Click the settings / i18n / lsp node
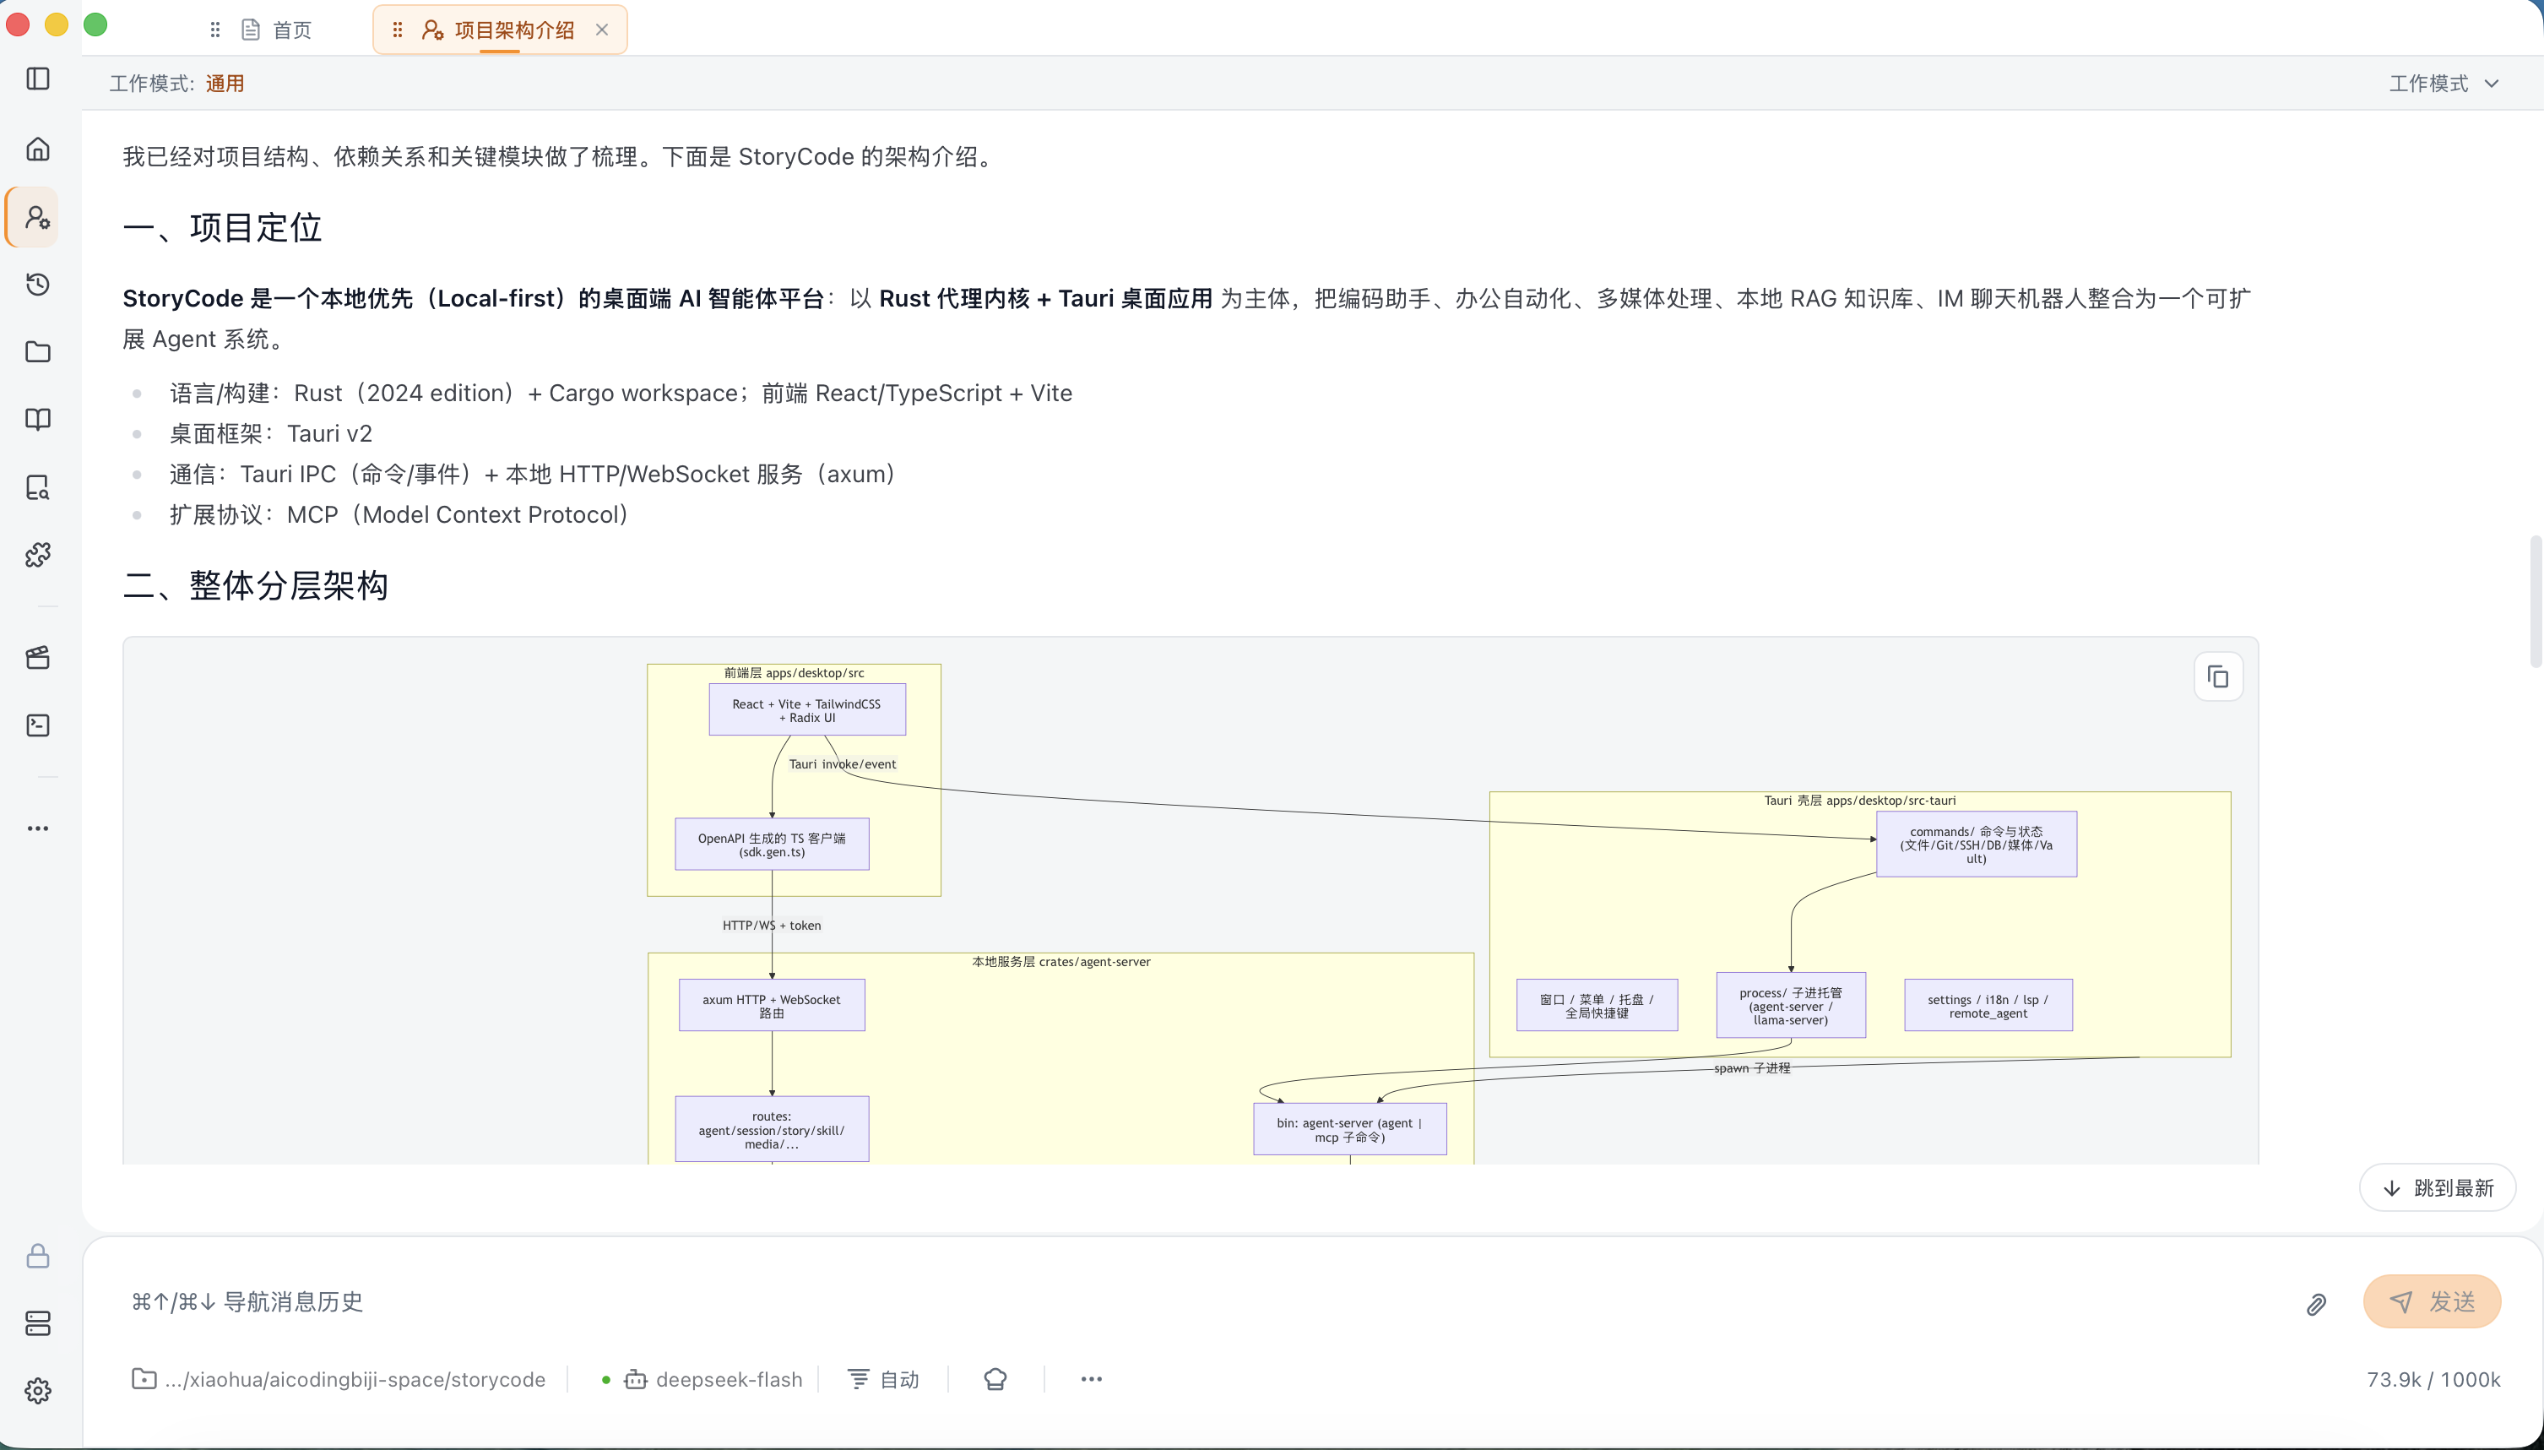This screenshot has height=1450, width=2544. click(1988, 1006)
